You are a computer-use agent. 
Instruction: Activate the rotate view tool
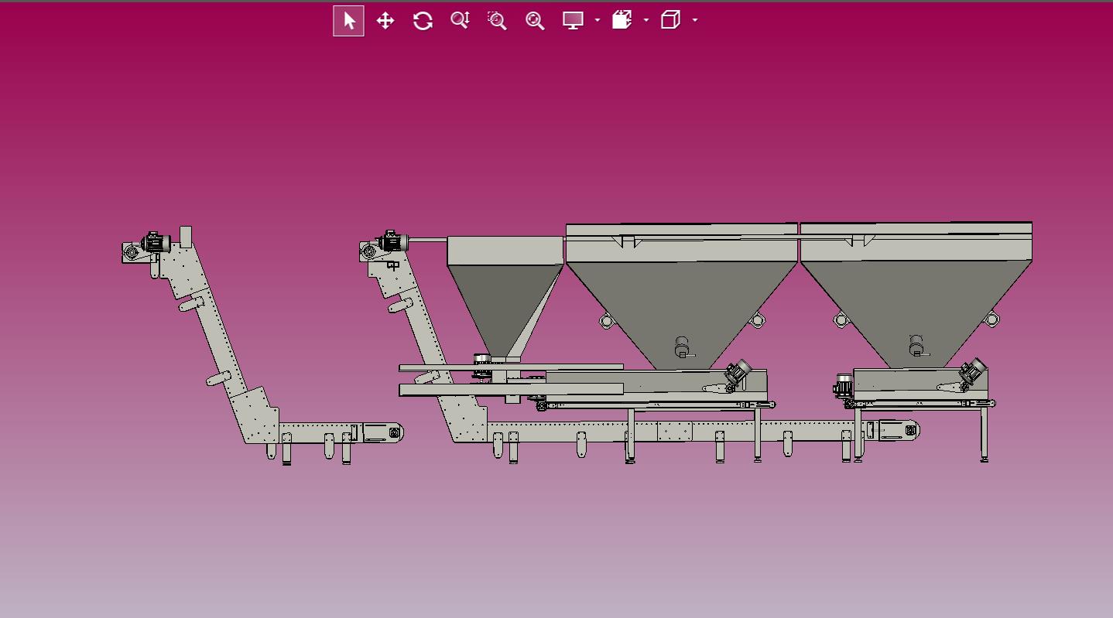pyautogui.click(x=423, y=21)
